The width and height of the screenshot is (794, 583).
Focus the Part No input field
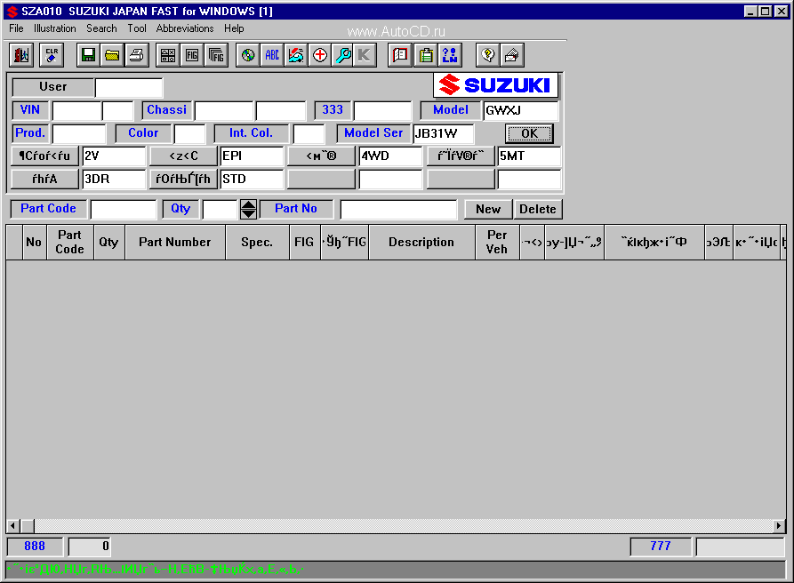click(398, 209)
